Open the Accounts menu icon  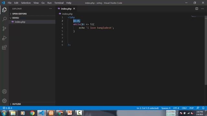pos(4,92)
